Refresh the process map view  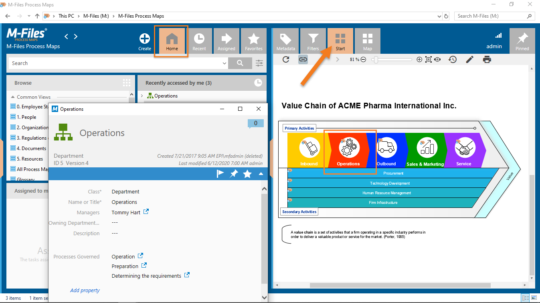286,59
